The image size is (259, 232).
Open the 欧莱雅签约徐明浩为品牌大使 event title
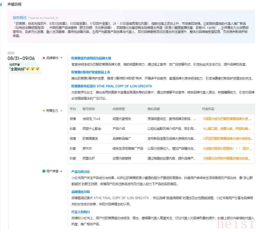pos(91,58)
